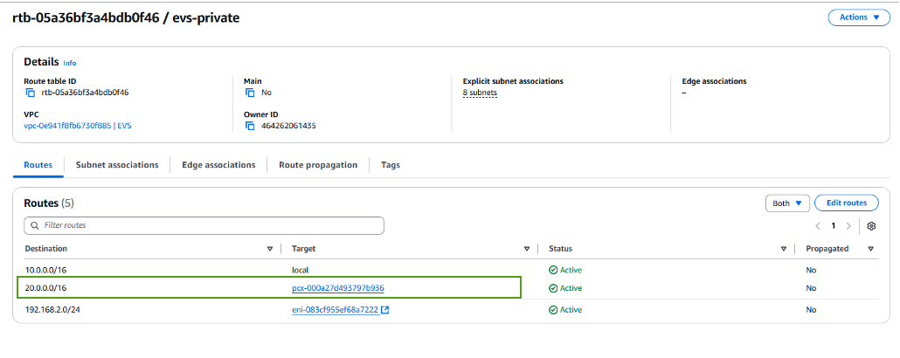
Task: Expand the Both filter dropdown
Action: (787, 203)
